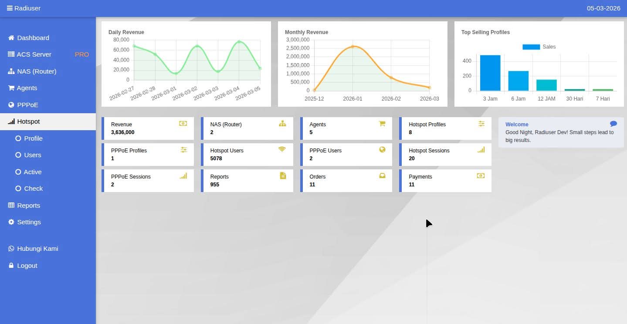The width and height of the screenshot is (627, 324).
Task: Click the Reports document icon
Action: pyautogui.click(x=282, y=175)
